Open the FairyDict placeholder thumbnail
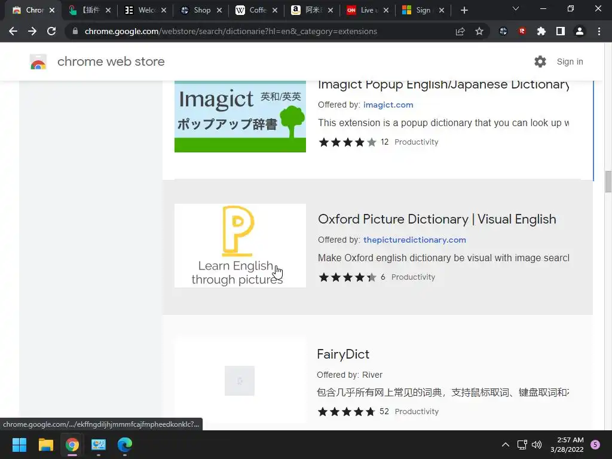This screenshot has width=612, height=459. coord(240,381)
